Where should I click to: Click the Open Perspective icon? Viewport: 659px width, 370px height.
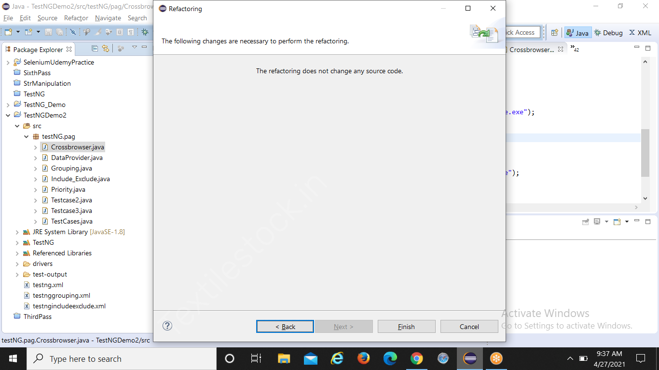pos(555,33)
